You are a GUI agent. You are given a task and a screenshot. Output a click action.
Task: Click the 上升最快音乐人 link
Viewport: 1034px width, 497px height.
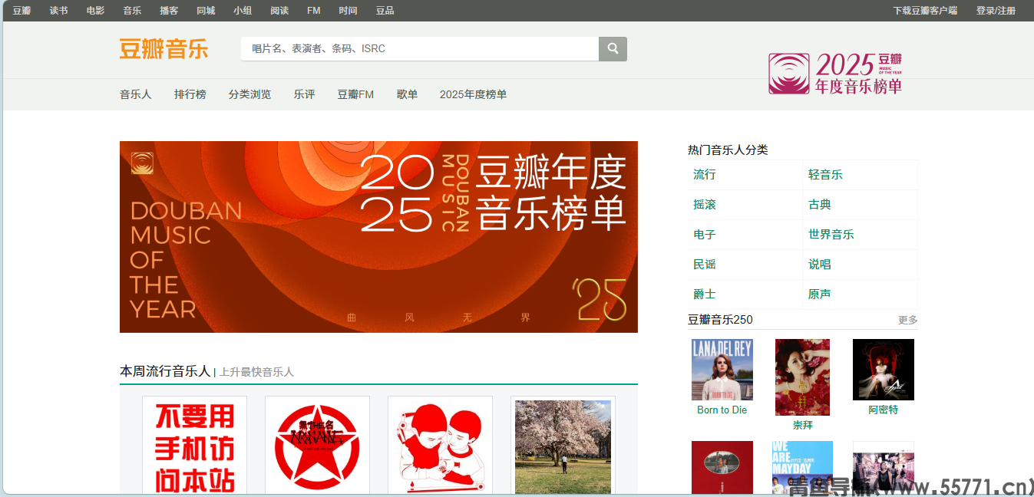click(x=256, y=372)
